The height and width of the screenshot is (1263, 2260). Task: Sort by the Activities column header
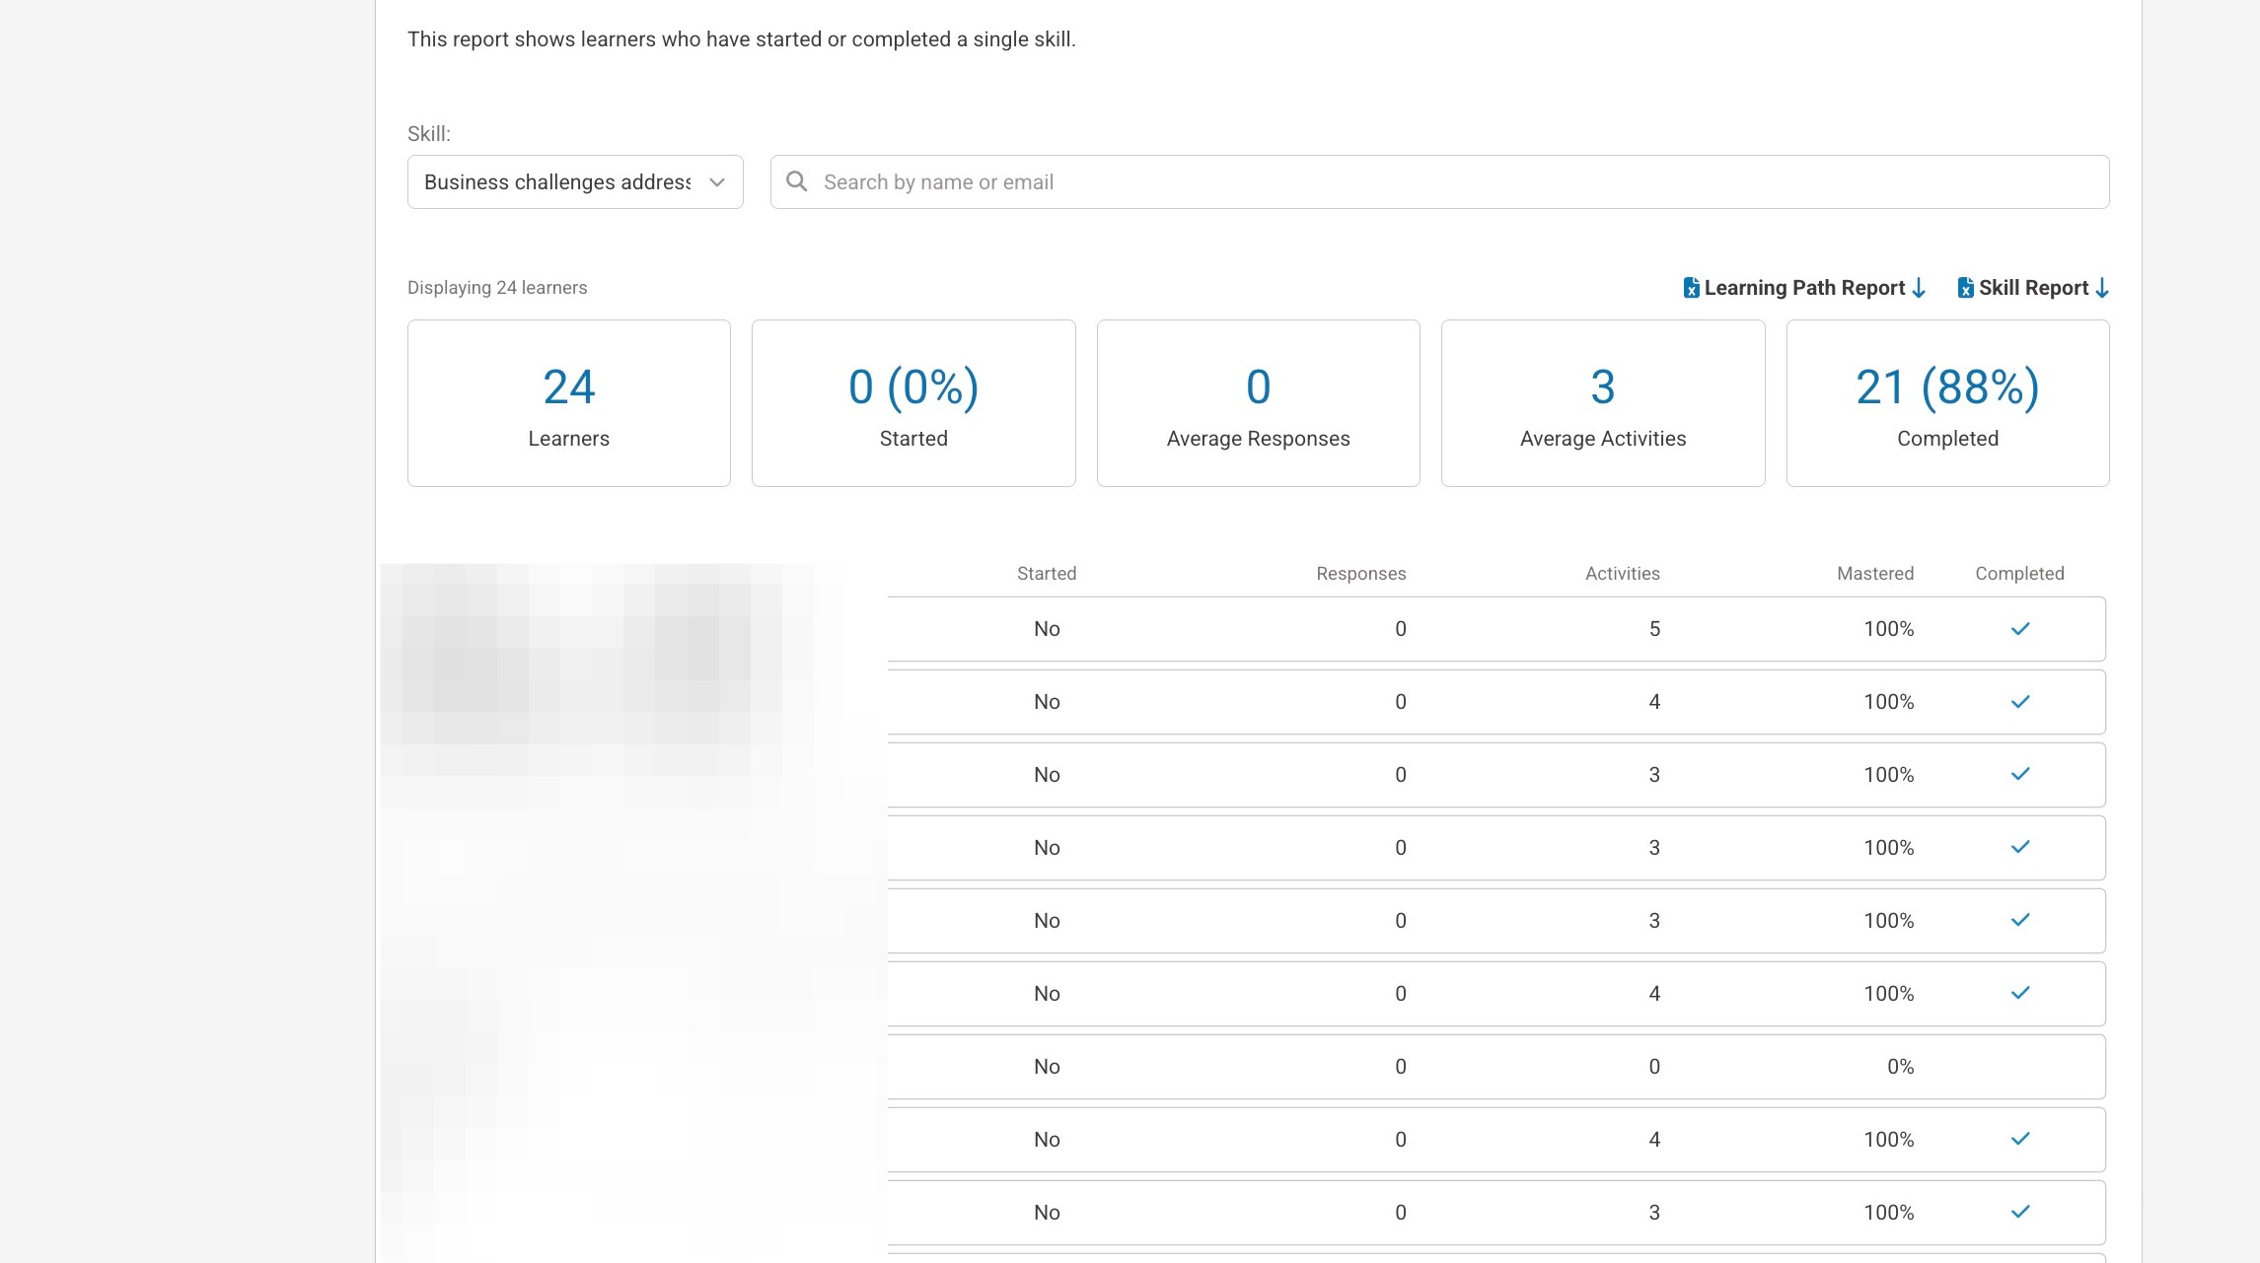(x=1622, y=574)
